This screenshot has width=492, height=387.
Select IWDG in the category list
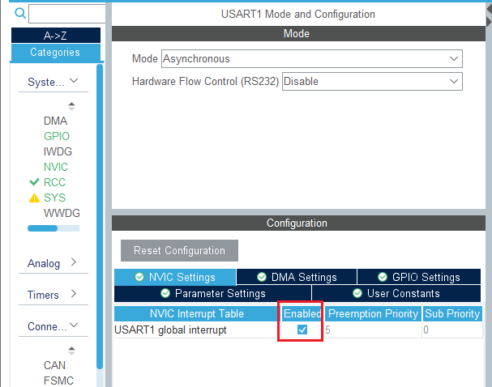click(x=58, y=151)
